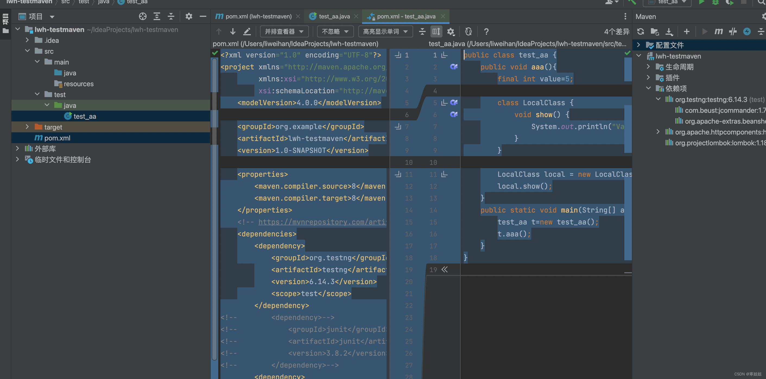
Task: Open the 高亮显示单词 highlight dropdown
Action: (385, 31)
